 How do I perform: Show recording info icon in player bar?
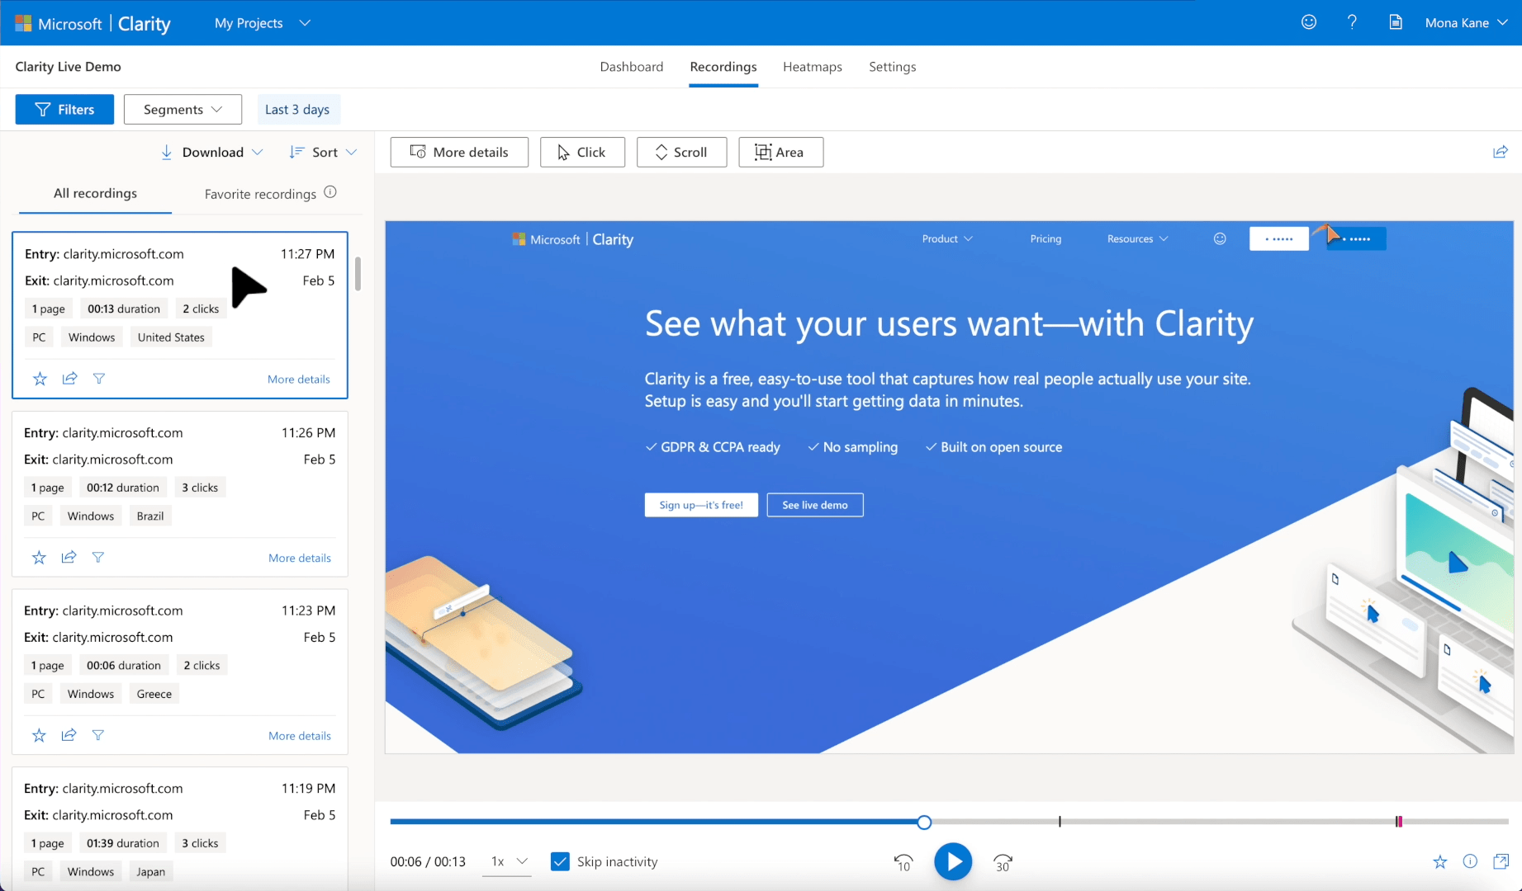pos(1470,861)
